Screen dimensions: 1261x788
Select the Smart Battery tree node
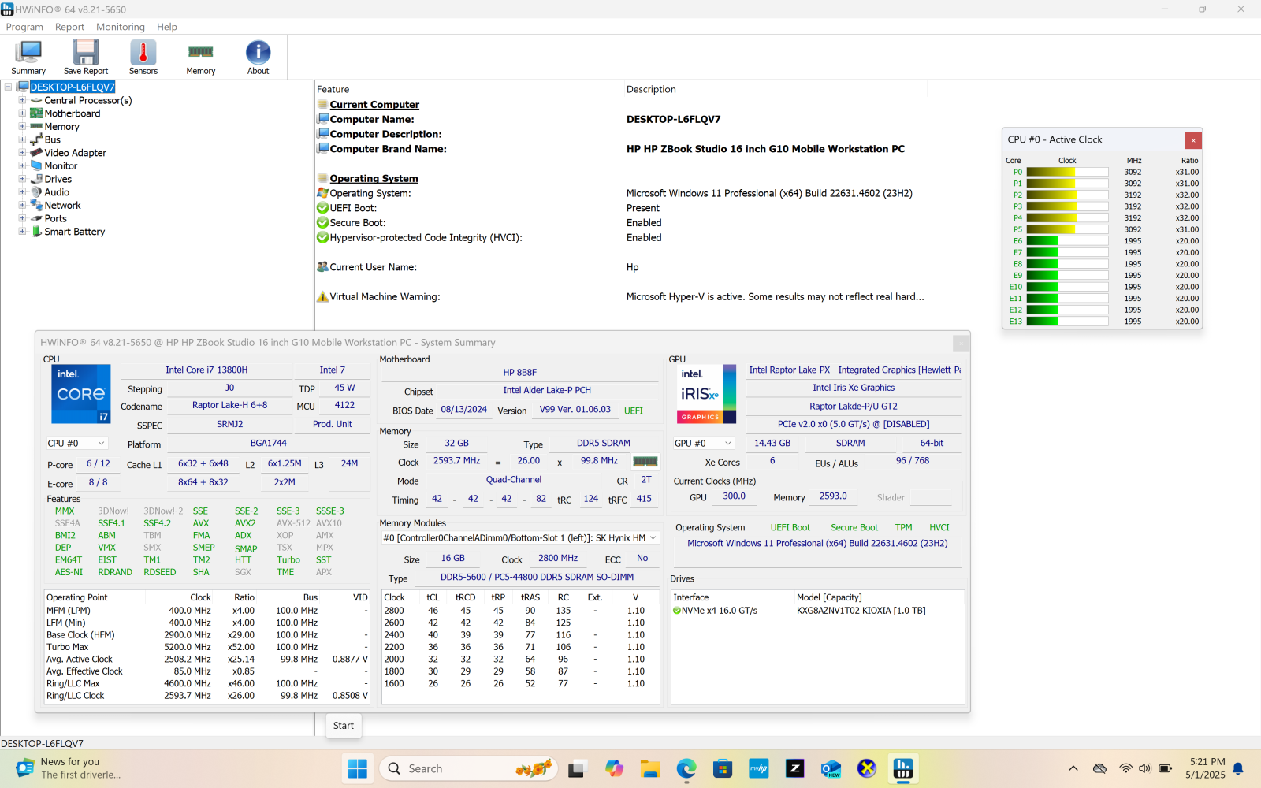[x=74, y=232]
